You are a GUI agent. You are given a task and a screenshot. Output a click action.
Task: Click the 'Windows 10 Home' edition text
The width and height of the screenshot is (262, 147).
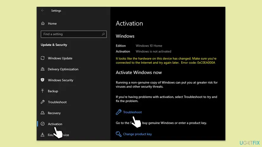pyautogui.click(x=149, y=46)
